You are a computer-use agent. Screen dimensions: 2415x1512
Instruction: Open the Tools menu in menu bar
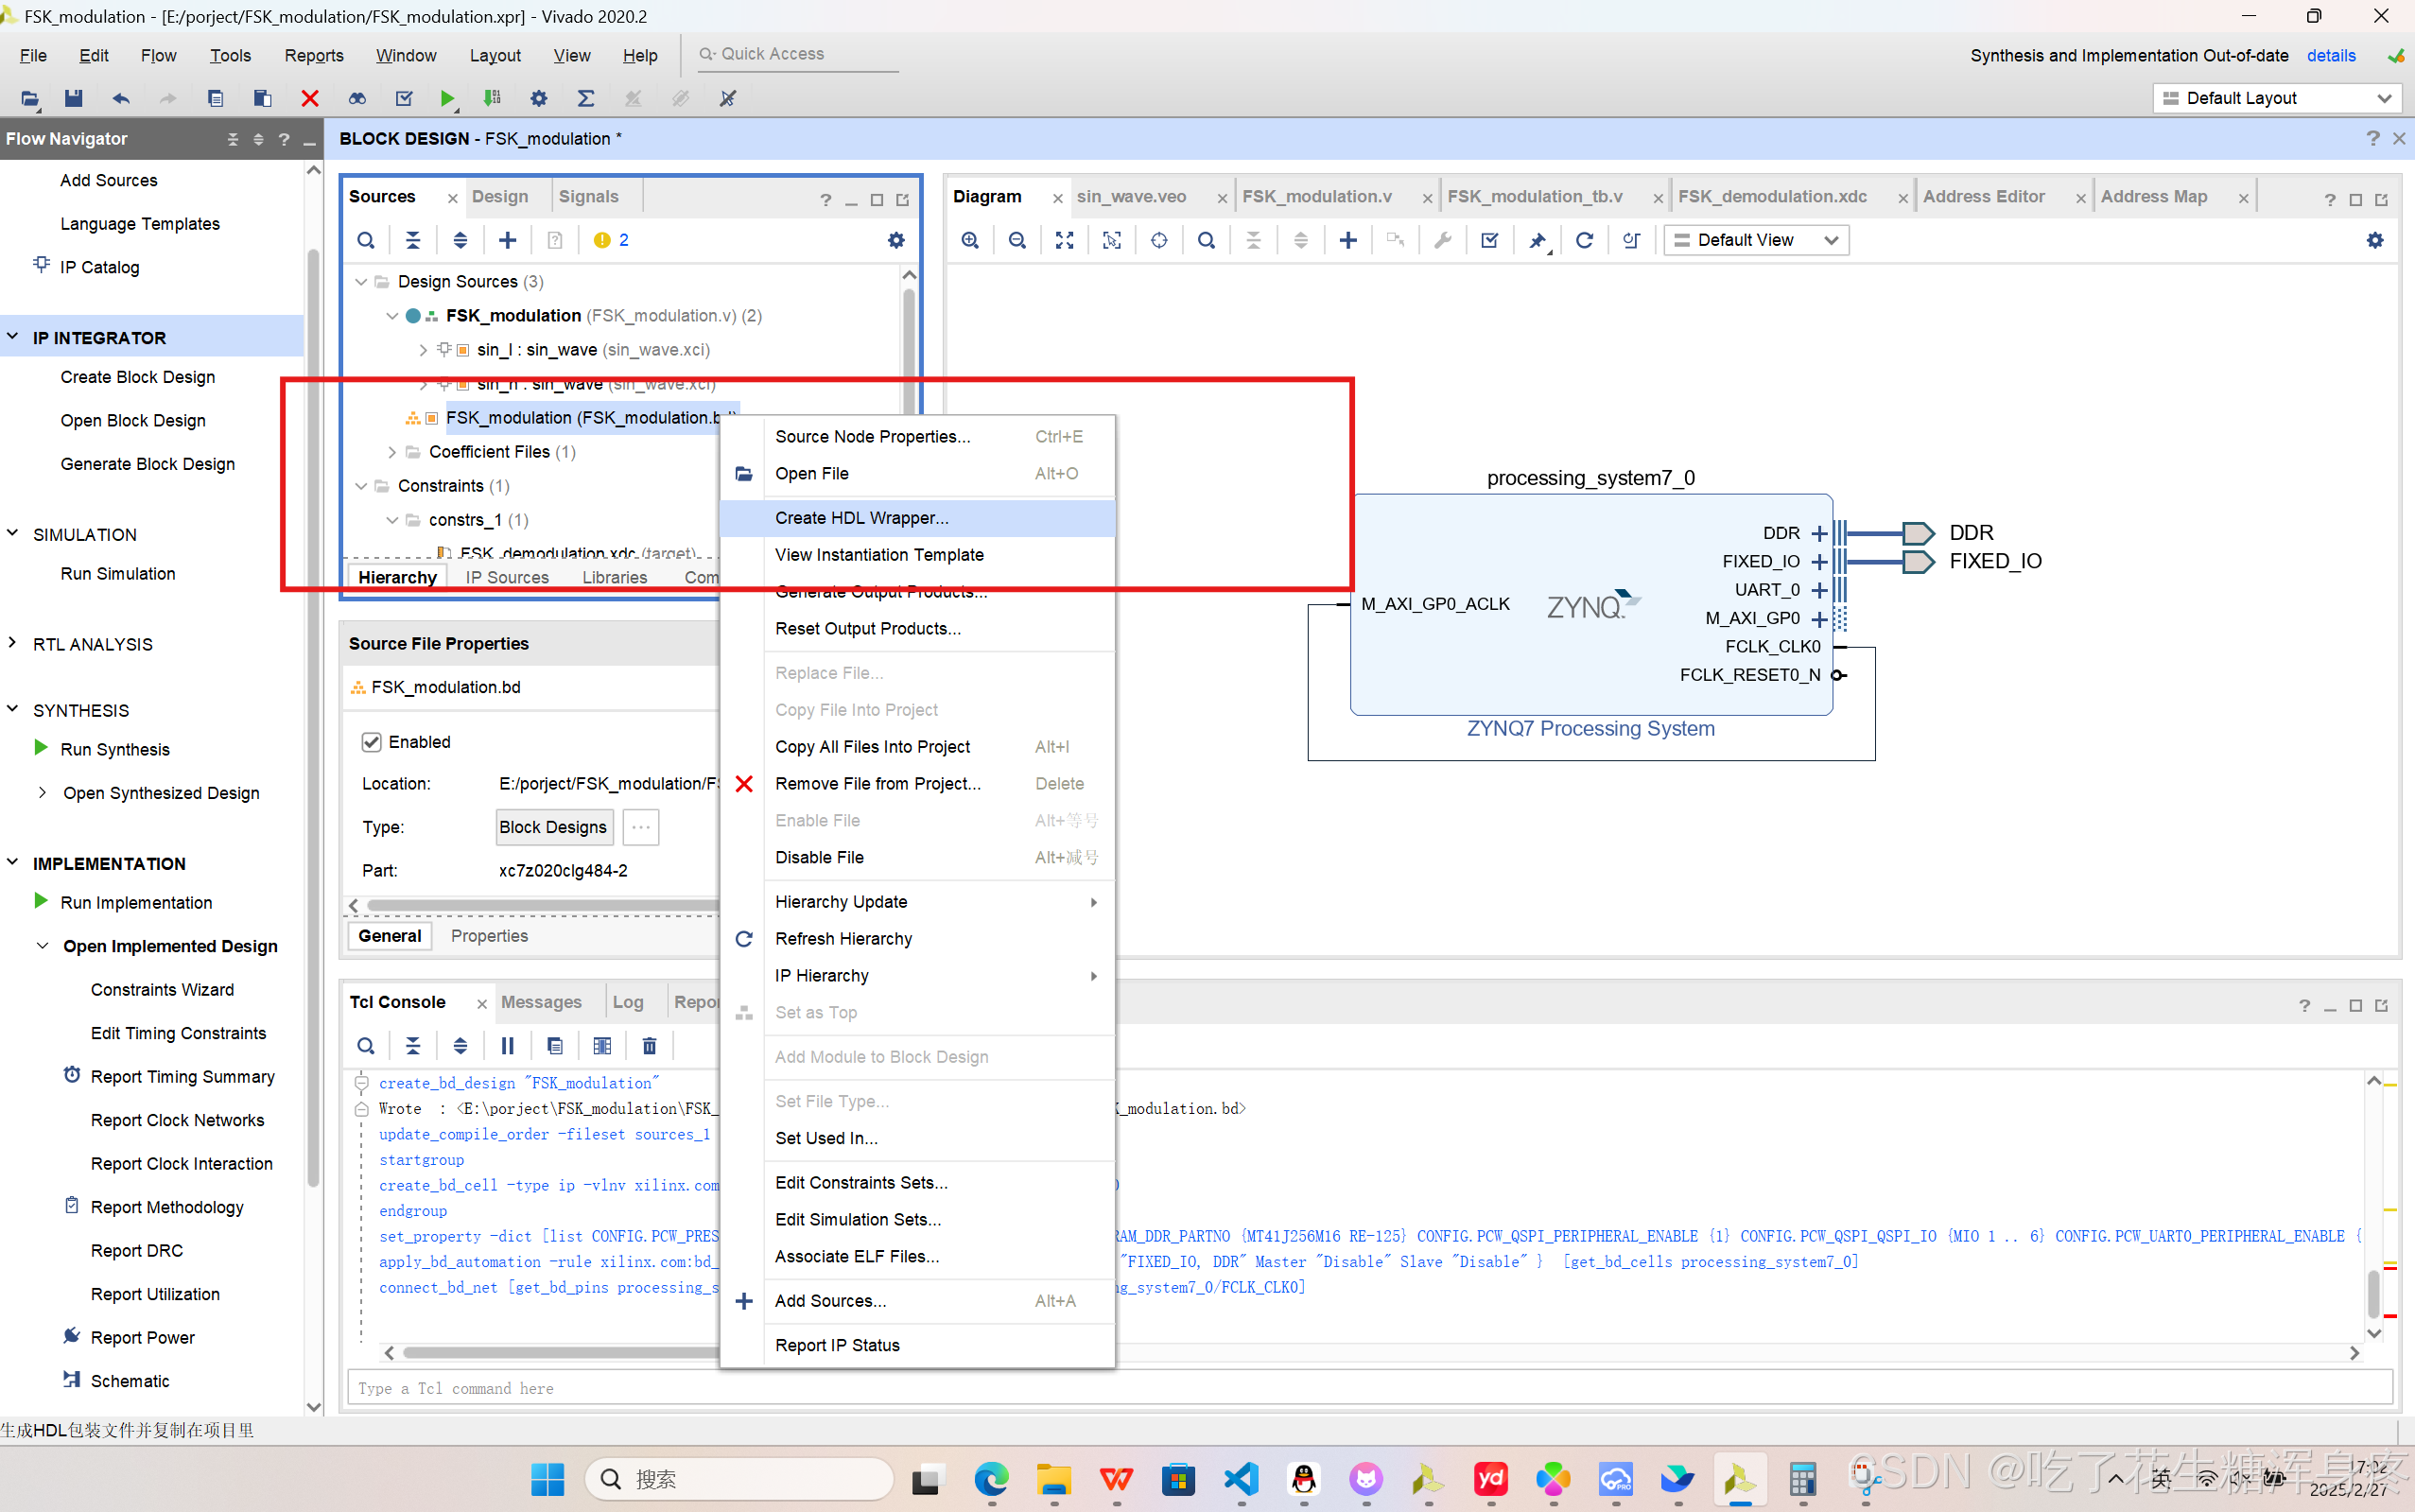pos(230,56)
